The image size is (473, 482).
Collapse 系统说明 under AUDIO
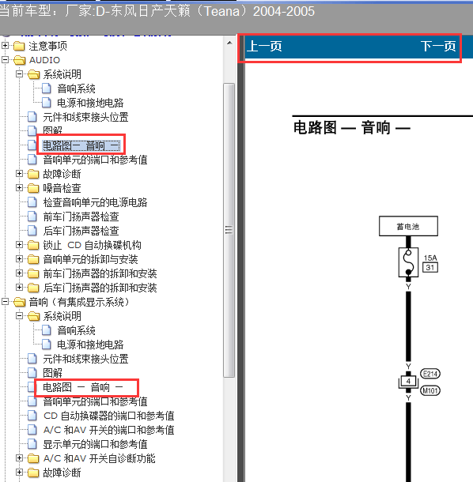point(19,73)
